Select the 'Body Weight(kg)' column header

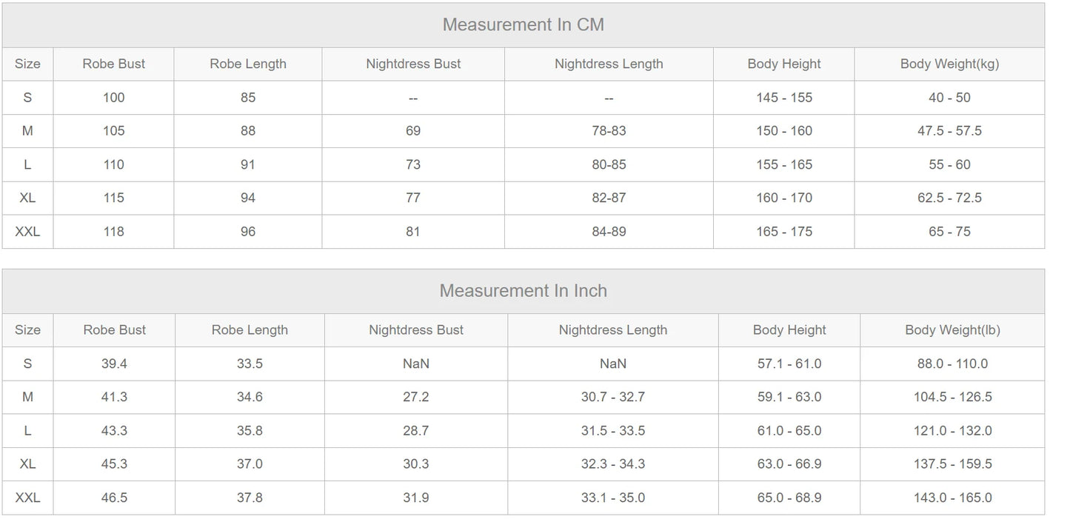[x=949, y=64]
